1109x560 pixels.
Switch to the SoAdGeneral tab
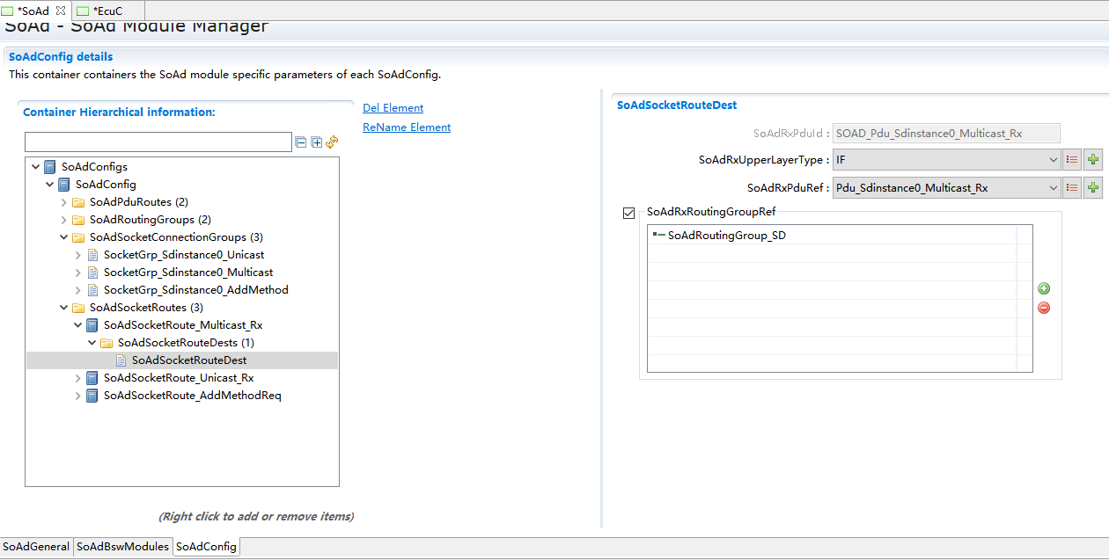point(36,547)
